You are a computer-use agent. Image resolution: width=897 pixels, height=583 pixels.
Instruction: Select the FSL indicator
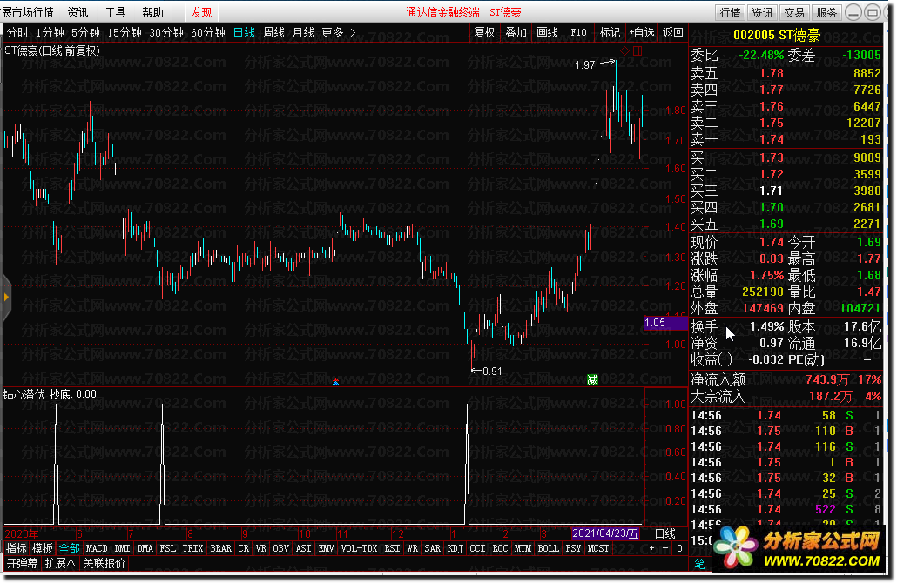click(167, 549)
